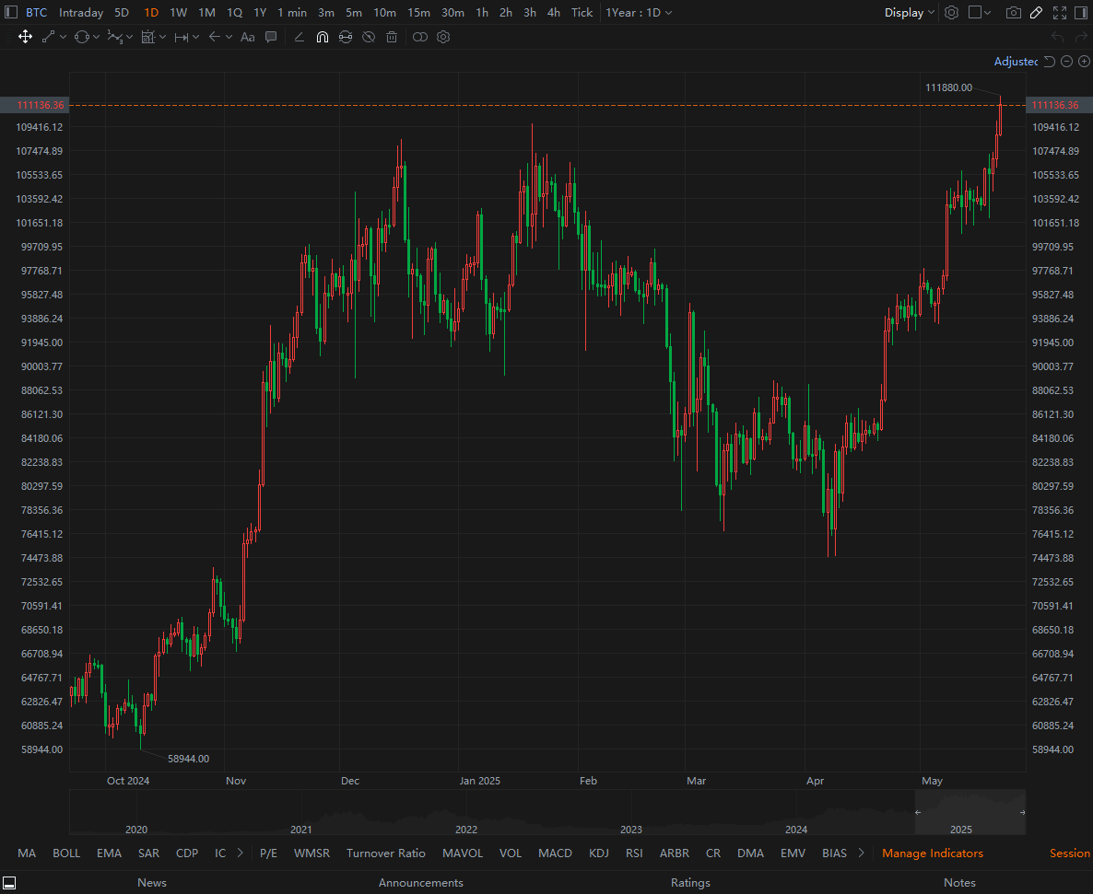
Task: Open the Display dropdown menu
Action: tap(909, 13)
